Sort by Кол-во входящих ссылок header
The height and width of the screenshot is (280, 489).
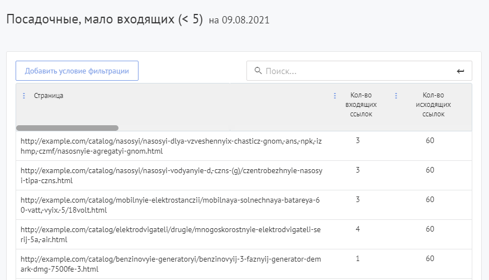pyautogui.click(x=362, y=105)
